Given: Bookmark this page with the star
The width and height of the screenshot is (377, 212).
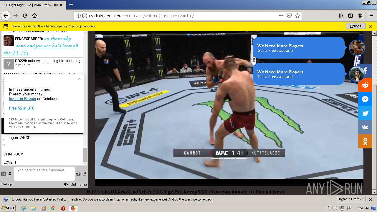Looking at the screenshot, I should pyautogui.click(x=297, y=16).
